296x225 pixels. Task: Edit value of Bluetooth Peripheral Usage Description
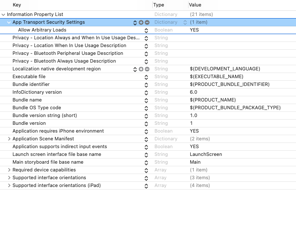coord(242,53)
